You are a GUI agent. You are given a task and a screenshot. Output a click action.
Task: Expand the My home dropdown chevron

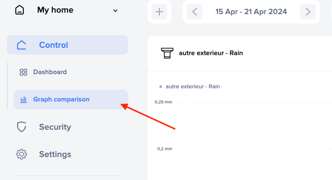pyautogui.click(x=115, y=11)
